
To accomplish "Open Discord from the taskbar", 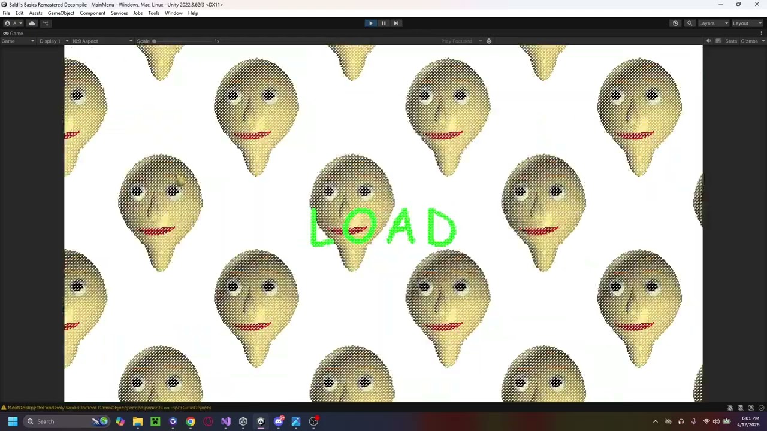I will (278, 421).
